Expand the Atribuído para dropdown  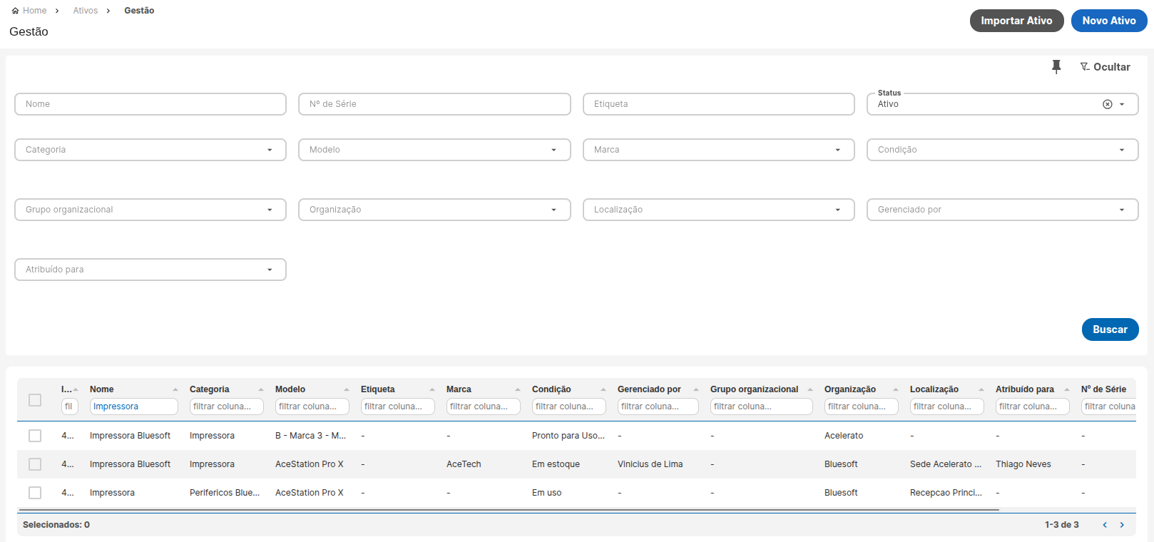pyautogui.click(x=270, y=270)
